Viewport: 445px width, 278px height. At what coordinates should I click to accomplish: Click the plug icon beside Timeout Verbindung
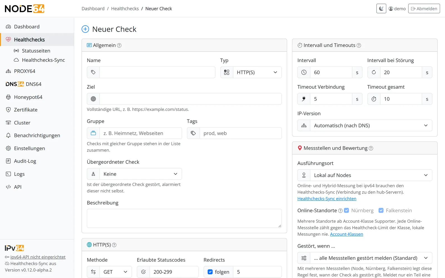point(304,99)
